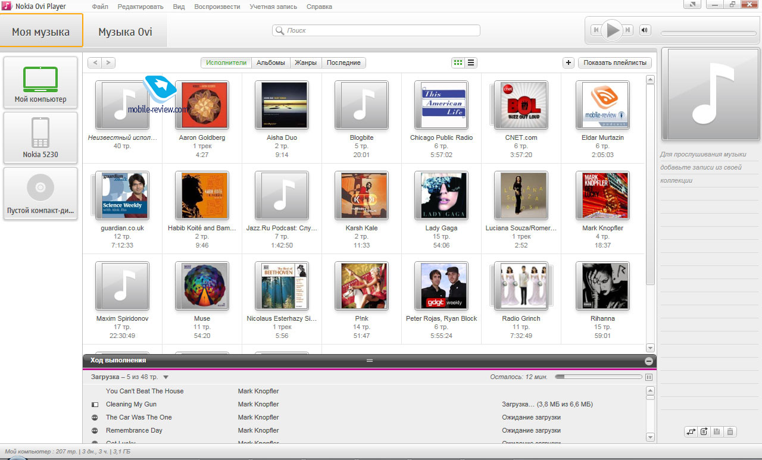Viewport: 762px width, 460px height.
Task: Minimize the Ход выполнения progress panel
Action: [648, 361]
